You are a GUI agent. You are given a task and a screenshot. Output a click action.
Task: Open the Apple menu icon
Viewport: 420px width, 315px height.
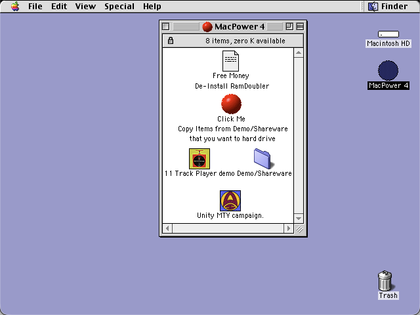click(15, 6)
